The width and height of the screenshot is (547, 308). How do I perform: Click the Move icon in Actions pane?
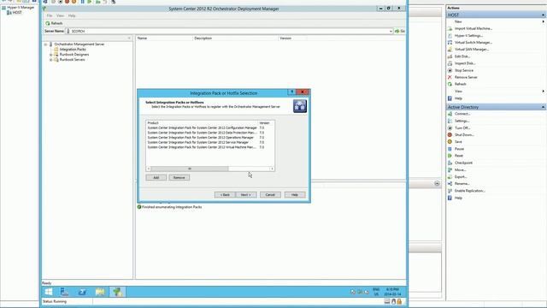pyautogui.click(x=450, y=169)
